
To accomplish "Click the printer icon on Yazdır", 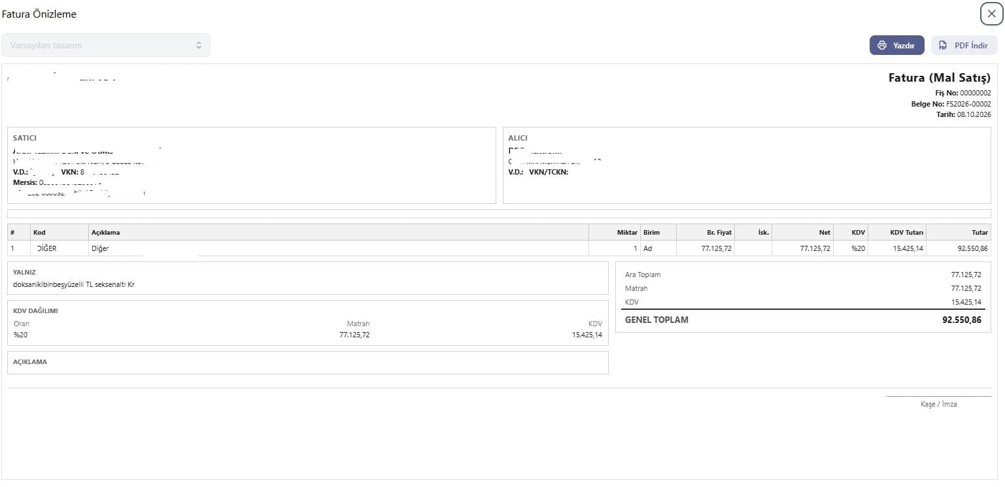I will click(x=881, y=45).
